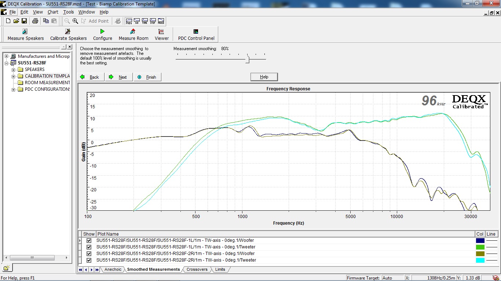Click the green color swatch for 1L Tweeter

coord(480,247)
